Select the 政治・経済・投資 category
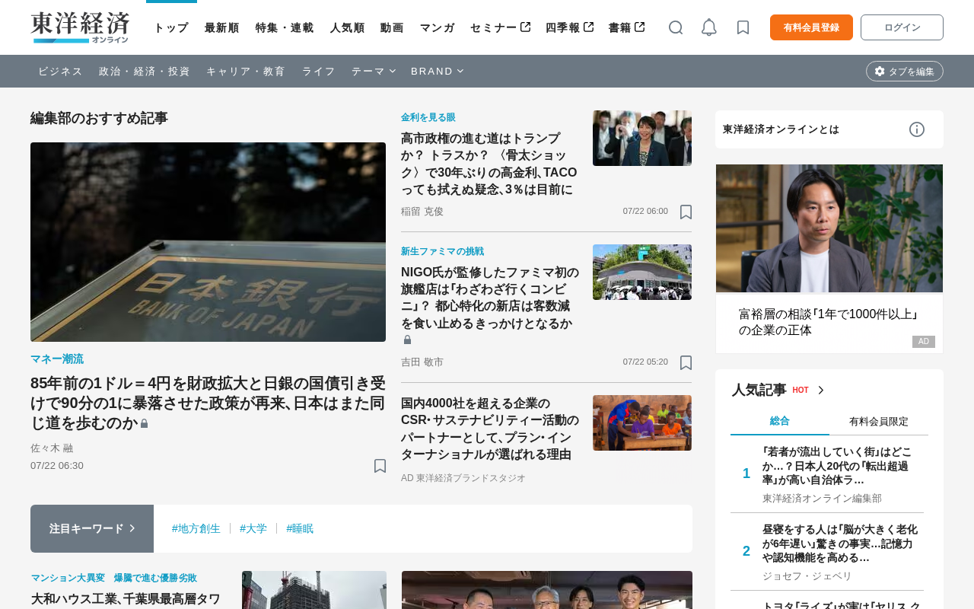974x609 pixels. pos(145,71)
